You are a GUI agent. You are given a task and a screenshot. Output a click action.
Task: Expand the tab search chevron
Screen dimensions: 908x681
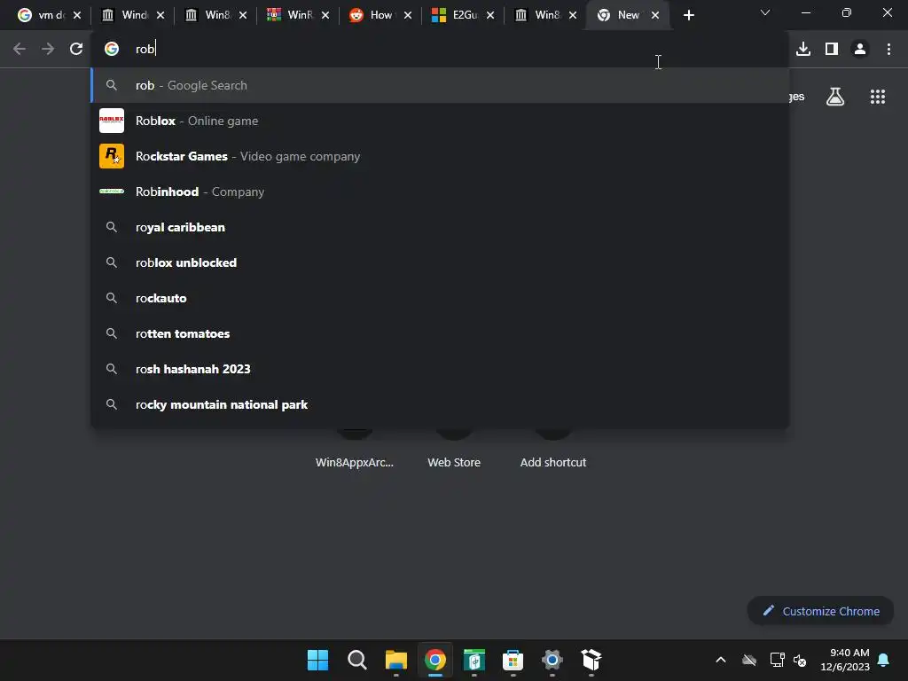[x=765, y=12]
